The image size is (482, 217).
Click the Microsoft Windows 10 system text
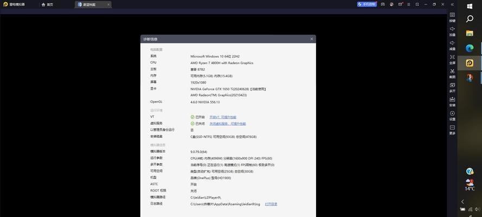click(215, 56)
